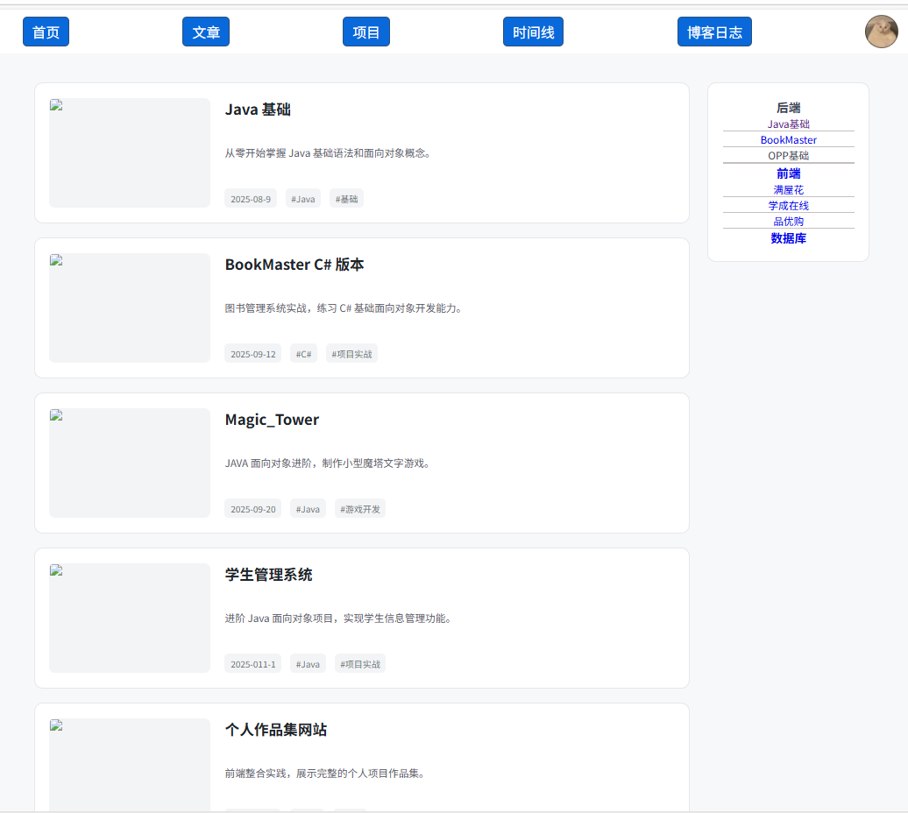Select the #游戏开发 tag

click(359, 509)
